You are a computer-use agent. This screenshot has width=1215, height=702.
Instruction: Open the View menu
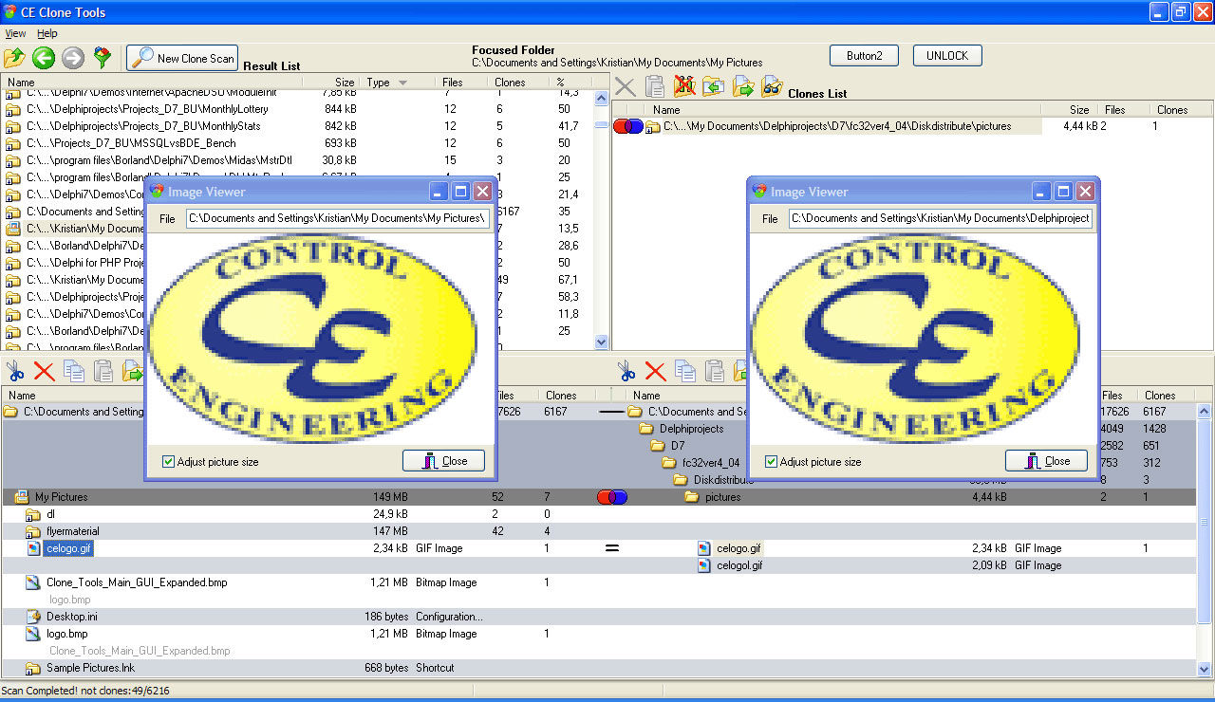click(x=15, y=33)
